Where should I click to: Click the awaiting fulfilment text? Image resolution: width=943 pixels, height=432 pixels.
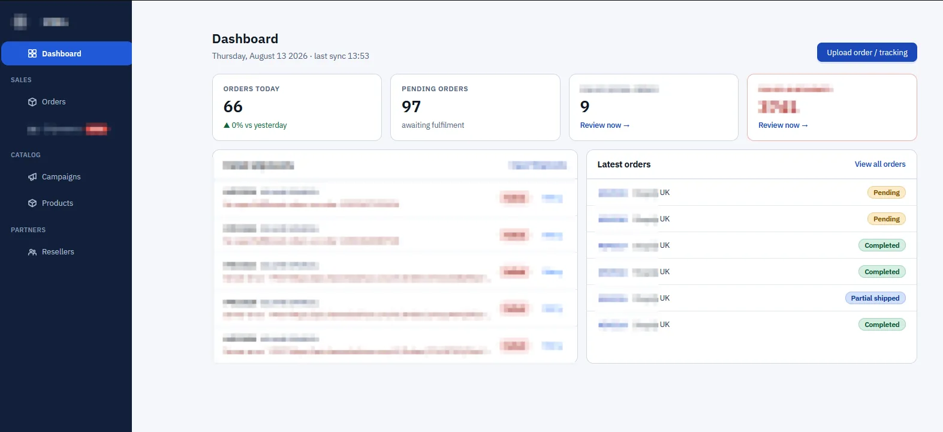[433, 125]
